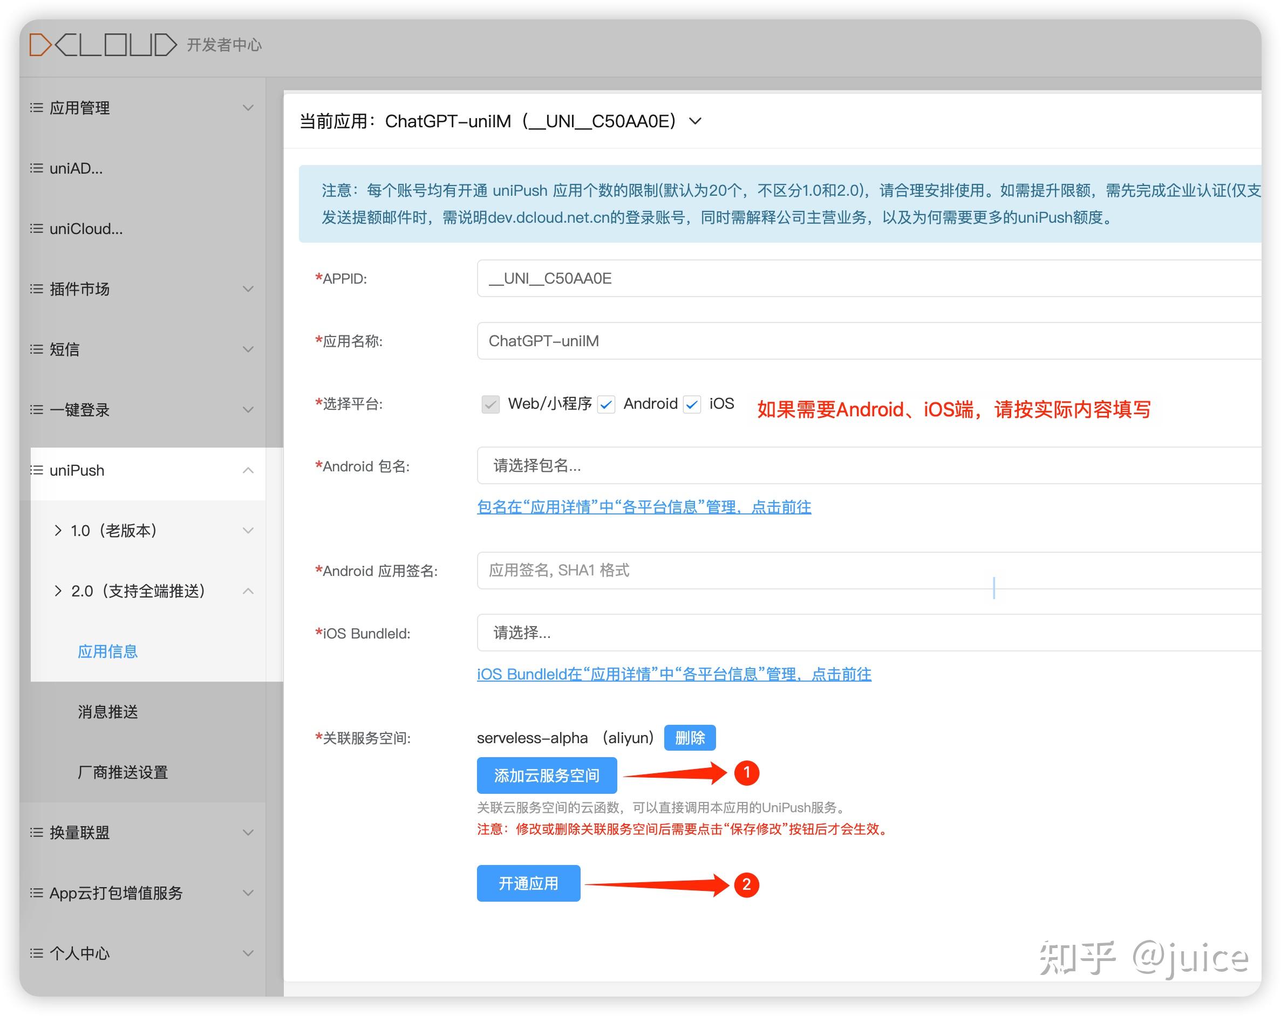Click the red 如果需要Android、iOS端 hint text
1281x1016 pixels.
click(954, 410)
